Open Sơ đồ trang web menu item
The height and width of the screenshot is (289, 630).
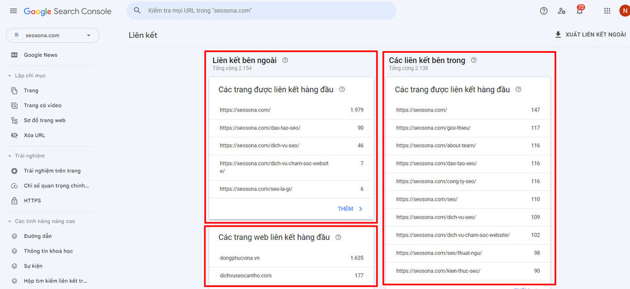[45, 120]
